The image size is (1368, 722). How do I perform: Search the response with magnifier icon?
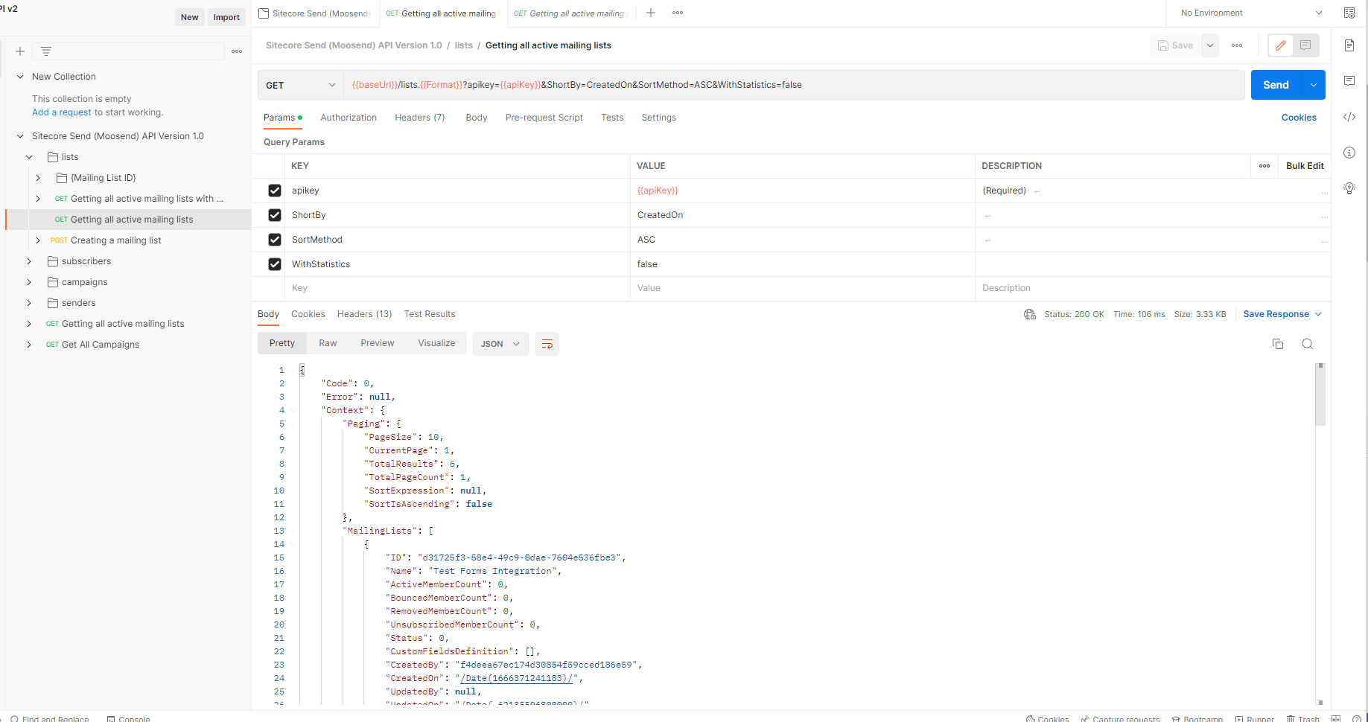(1307, 344)
